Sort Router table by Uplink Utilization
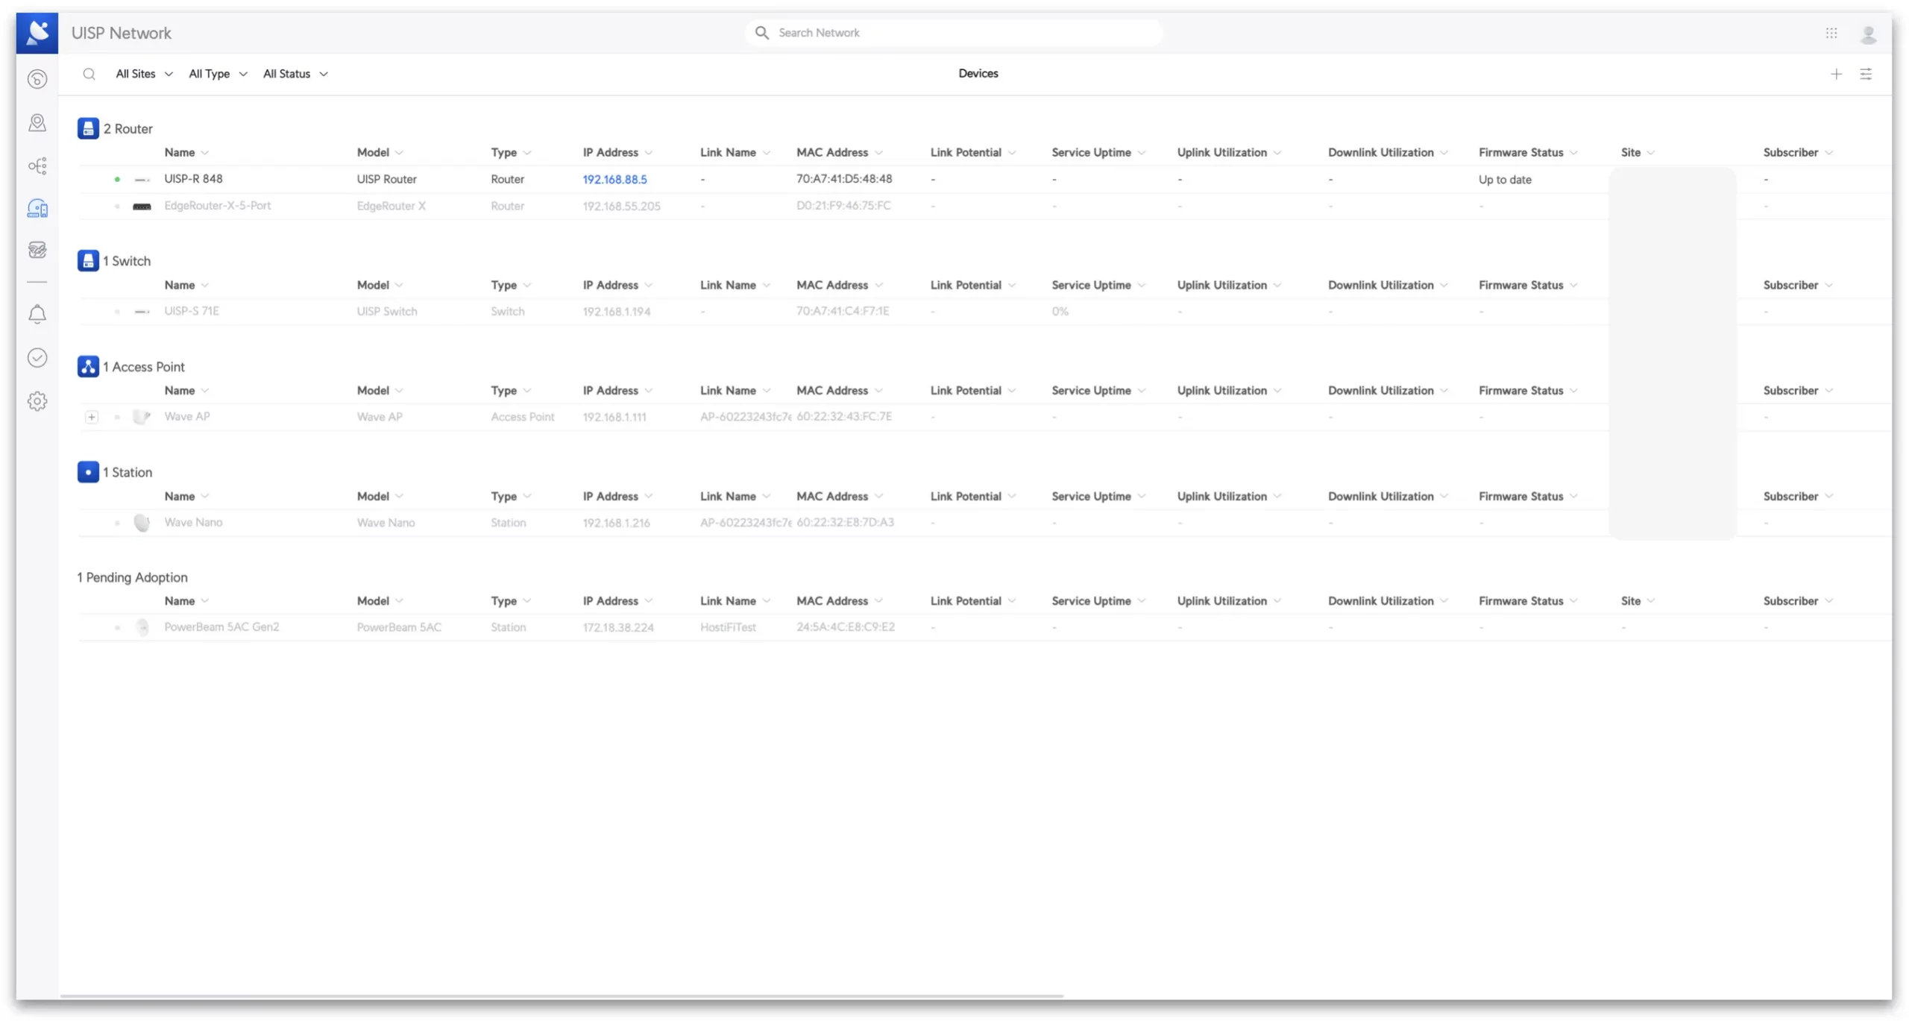 tap(1229, 152)
